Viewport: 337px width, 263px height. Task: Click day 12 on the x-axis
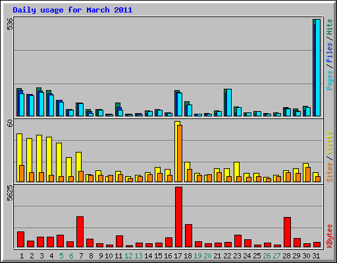[128, 256]
